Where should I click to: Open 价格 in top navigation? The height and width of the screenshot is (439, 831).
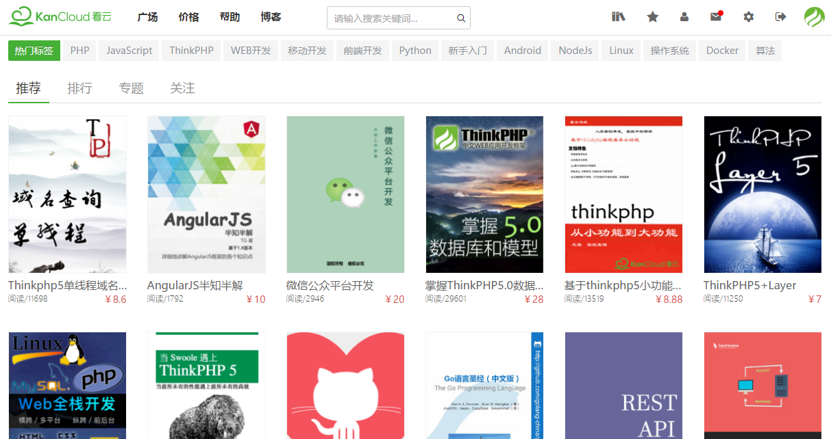188,17
